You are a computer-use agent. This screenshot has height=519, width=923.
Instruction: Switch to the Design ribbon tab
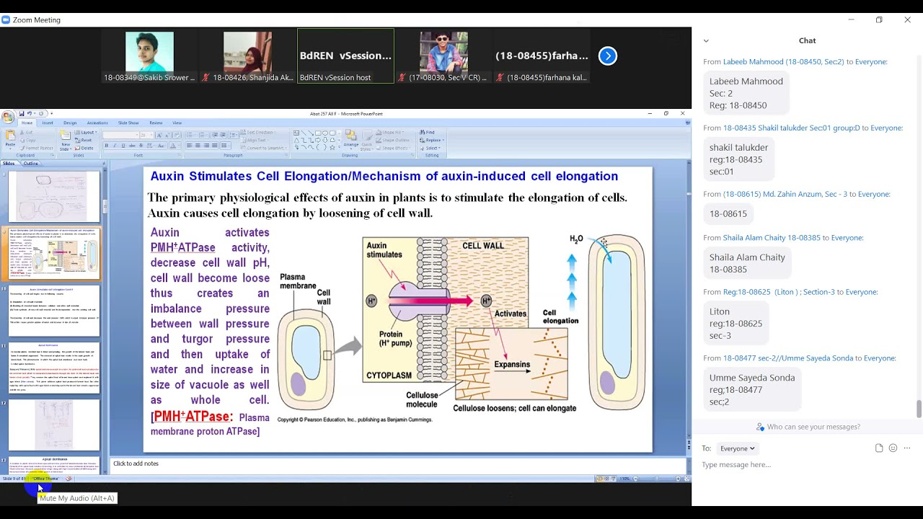click(70, 123)
